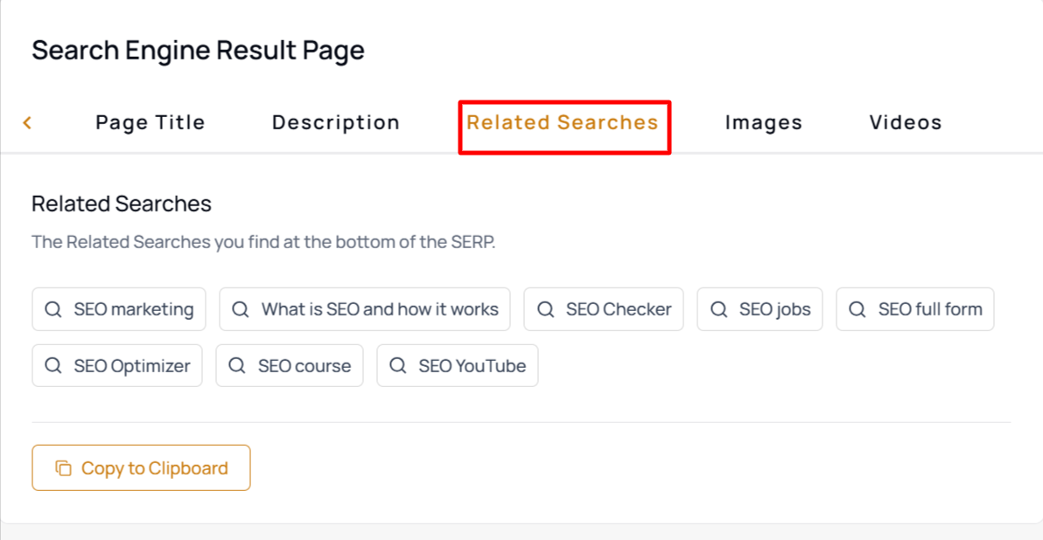Click the Copy to Clipboard button

[141, 468]
